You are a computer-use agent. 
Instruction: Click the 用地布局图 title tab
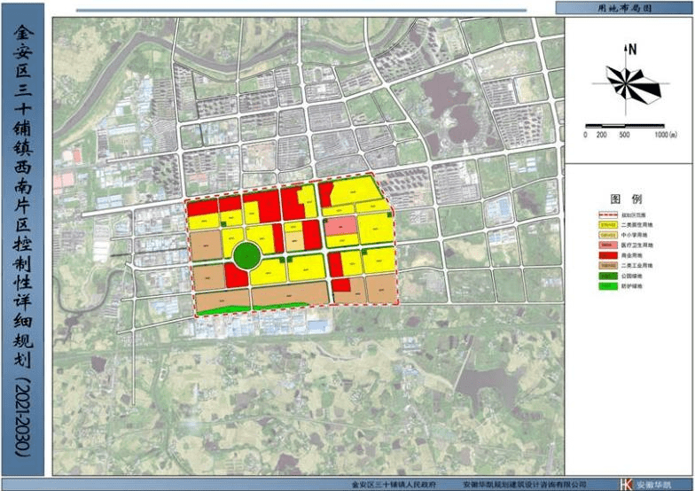click(623, 8)
